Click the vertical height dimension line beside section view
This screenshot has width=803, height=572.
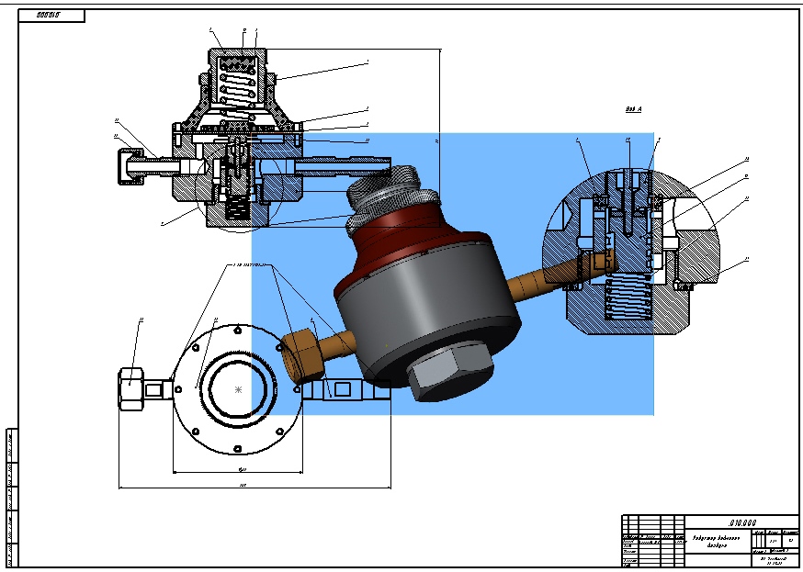click(440, 138)
